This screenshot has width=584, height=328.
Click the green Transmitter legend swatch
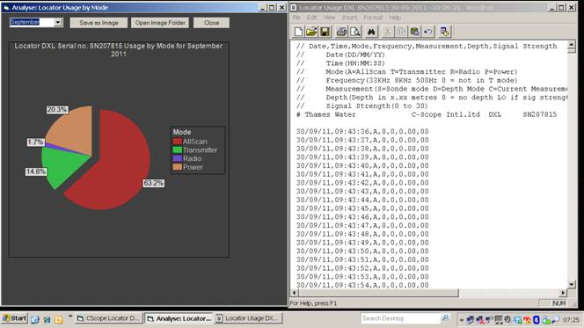pos(178,150)
